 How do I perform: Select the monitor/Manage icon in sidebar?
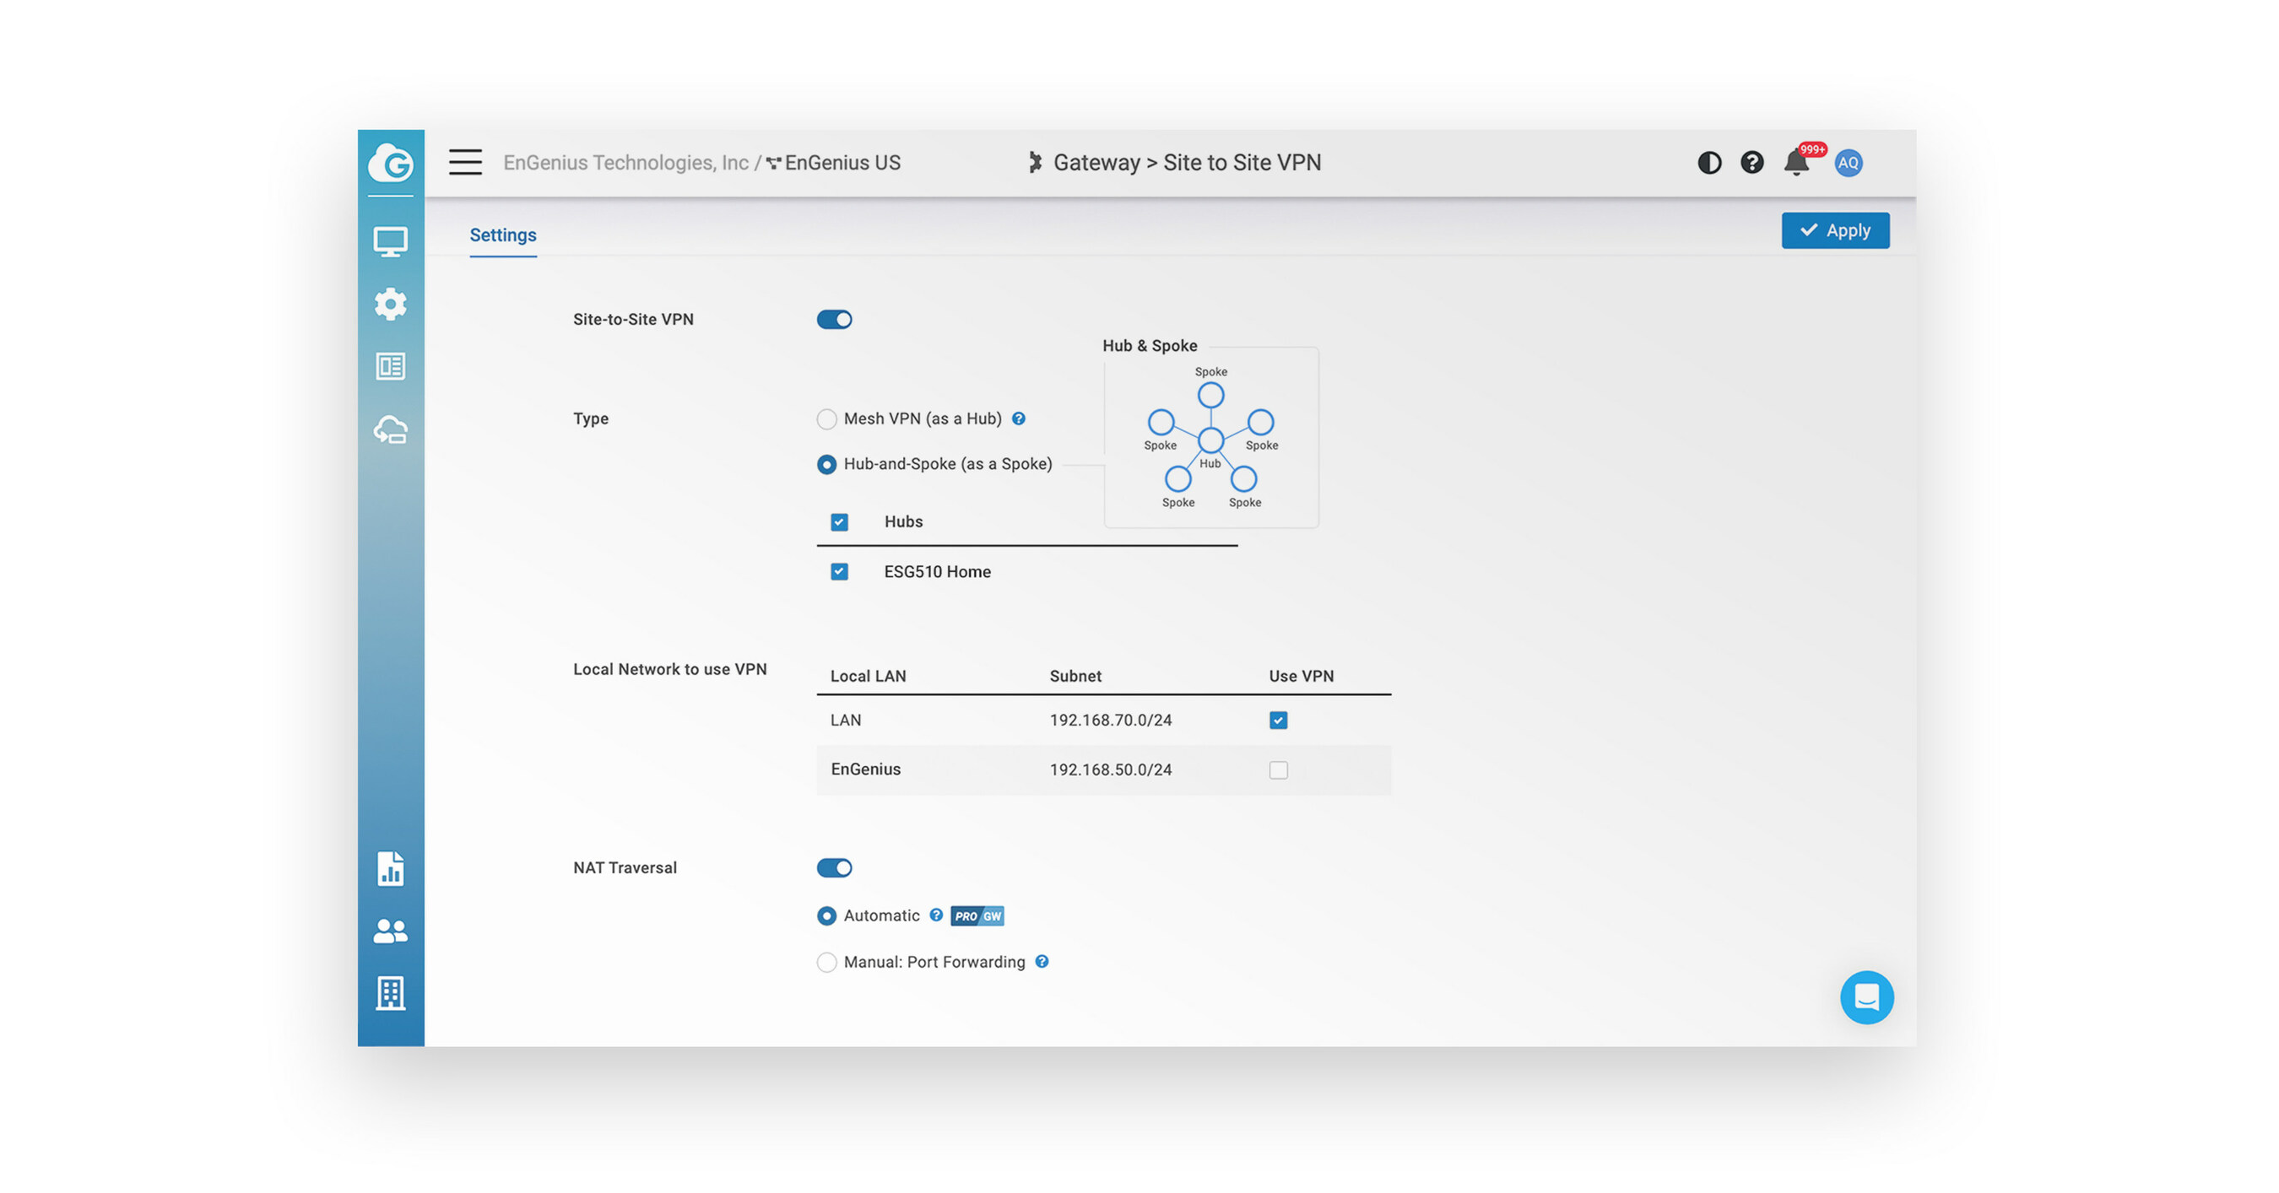pos(391,240)
